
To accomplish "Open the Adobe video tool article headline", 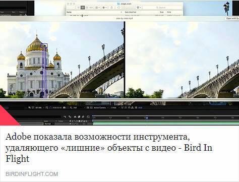I will 109,148.
